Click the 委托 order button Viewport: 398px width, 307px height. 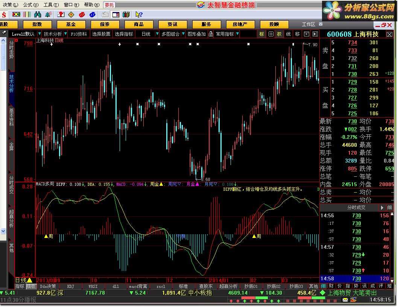[109, 5]
